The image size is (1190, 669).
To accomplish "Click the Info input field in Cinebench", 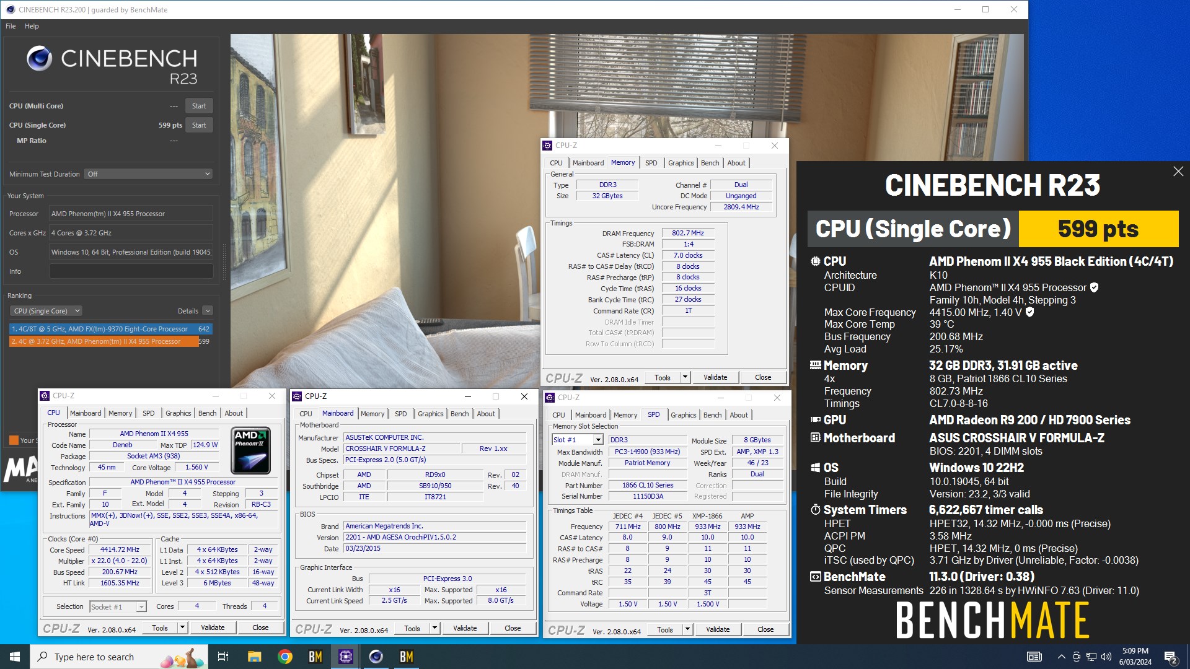I will tap(131, 271).
